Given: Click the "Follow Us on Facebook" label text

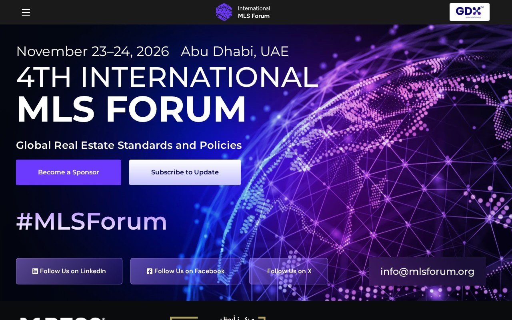Looking at the screenshot, I should (189, 271).
